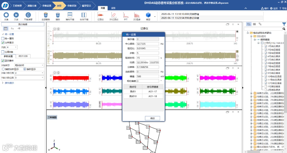Click AO1-17 signal source cell

coord(153,91)
